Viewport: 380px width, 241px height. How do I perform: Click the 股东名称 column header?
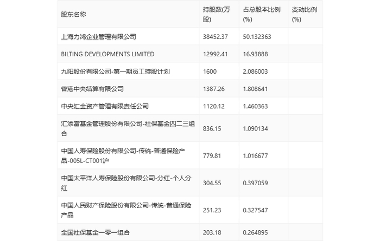(x=73, y=15)
